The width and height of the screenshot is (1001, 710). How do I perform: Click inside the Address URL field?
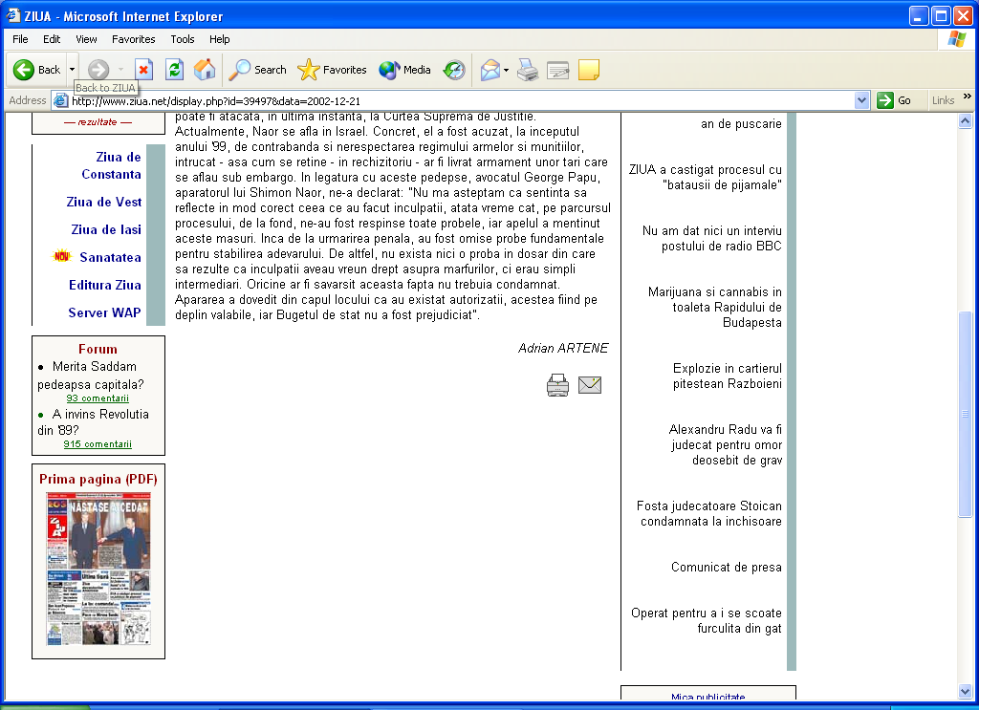(x=460, y=100)
